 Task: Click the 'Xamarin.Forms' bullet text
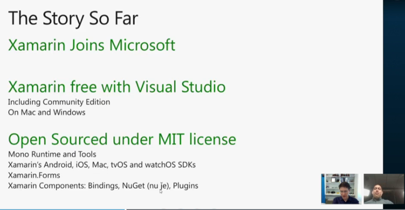(x=34, y=175)
